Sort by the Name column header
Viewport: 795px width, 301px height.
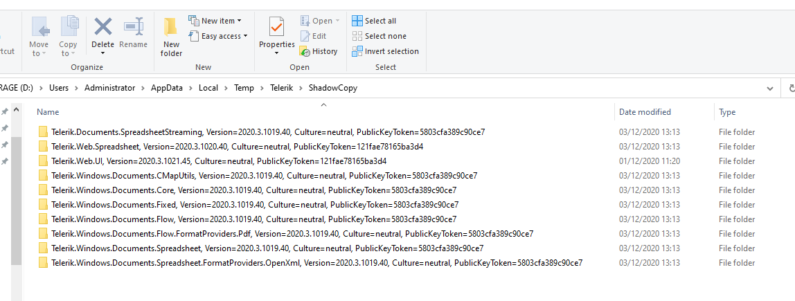pos(48,112)
